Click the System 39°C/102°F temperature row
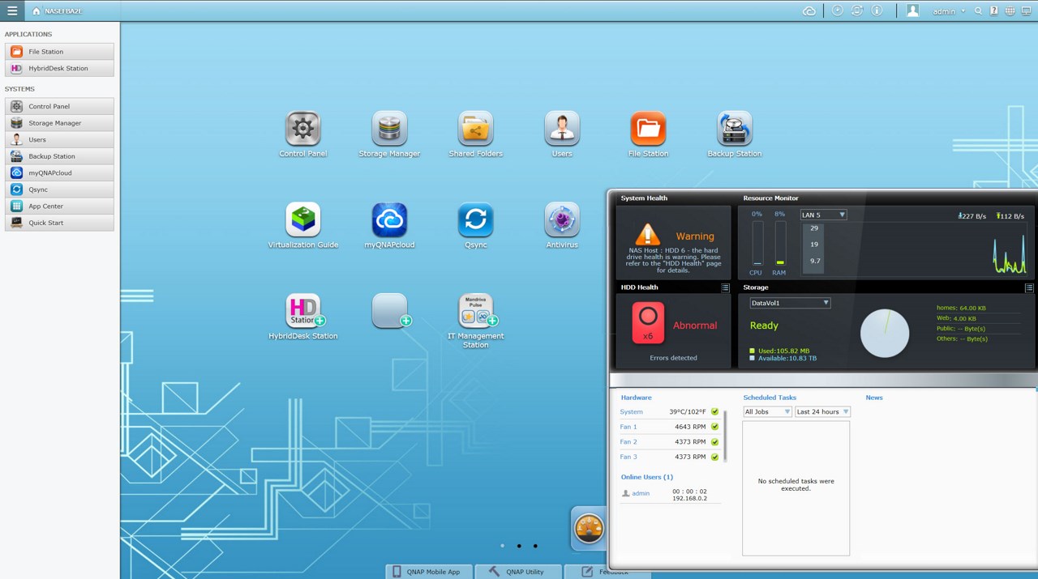 [670, 411]
